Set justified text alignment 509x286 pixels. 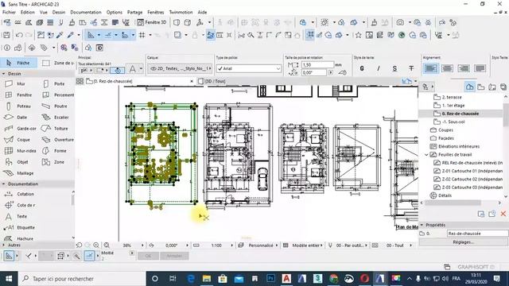click(480, 68)
